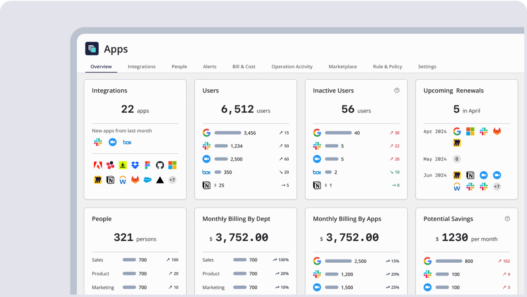Screen dimensions: 527x297
Task: Select the Workday icon under Jun 2024 renewals
Action: 457,186
